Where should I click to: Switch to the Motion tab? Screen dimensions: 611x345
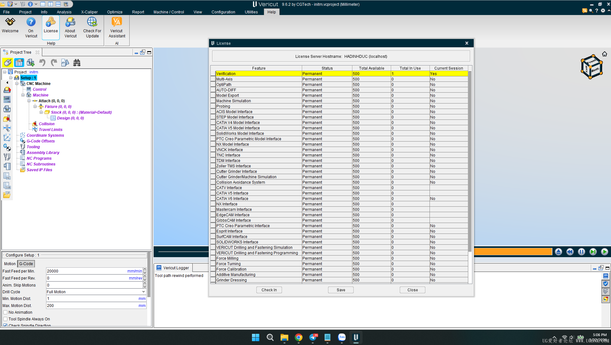click(10, 264)
